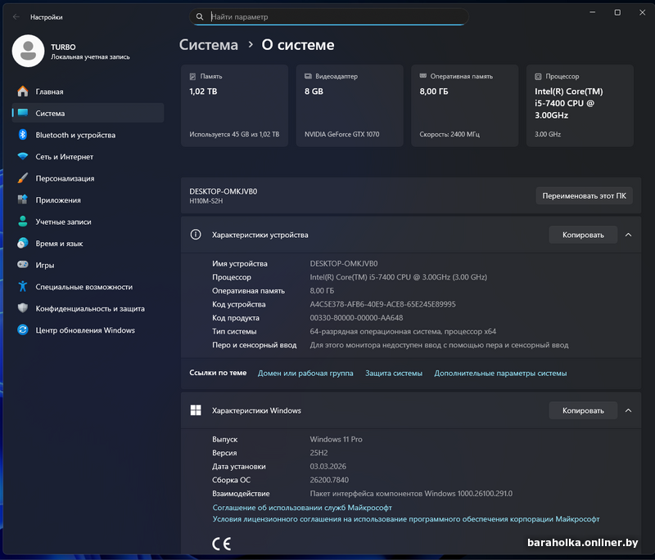Click the Переименовать этот ПК button
This screenshot has height=560, width=655.
click(584, 195)
